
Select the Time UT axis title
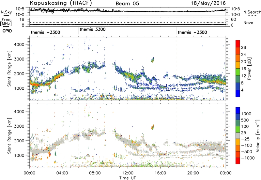(128, 178)
